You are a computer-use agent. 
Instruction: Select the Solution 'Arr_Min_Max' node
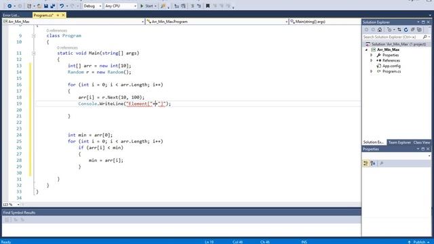398,44
